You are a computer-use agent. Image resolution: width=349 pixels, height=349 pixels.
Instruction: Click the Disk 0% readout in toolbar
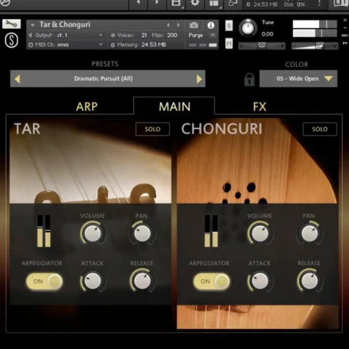click(295, 4)
